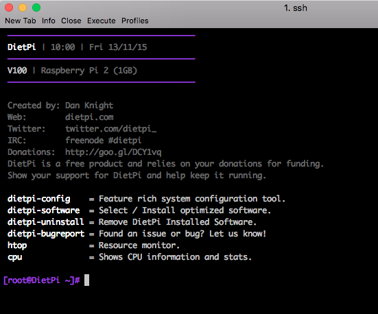Image resolution: width=378 pixels, height=314 pixels.
Task: Click the 'cpu' command name
Action: click(14, 257)
